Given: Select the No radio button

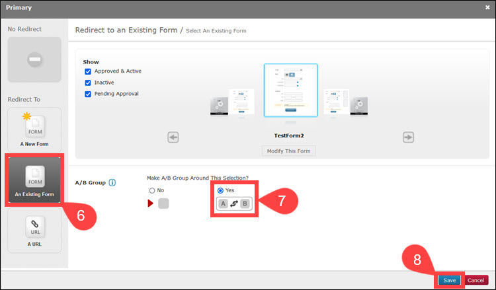Looking at the screenshot, I should pos(152,190).
